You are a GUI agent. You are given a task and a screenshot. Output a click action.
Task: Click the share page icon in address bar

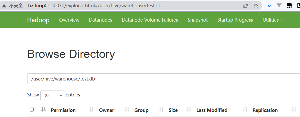point(246,6)
